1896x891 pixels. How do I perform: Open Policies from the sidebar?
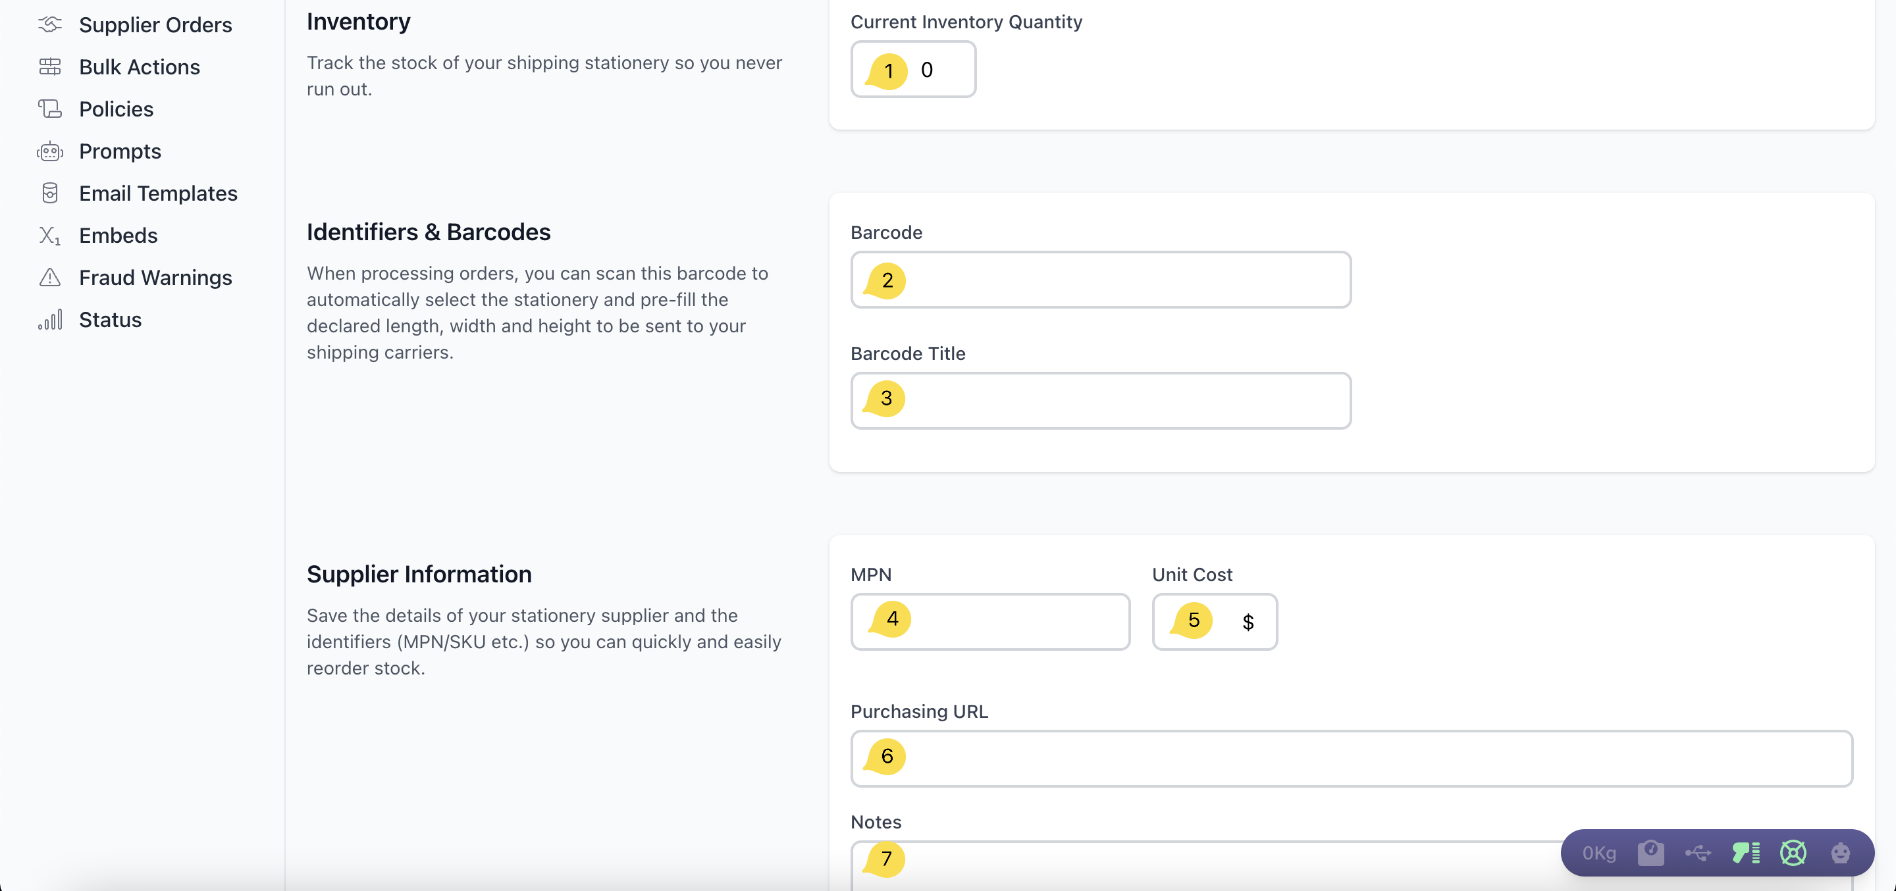click(117, 109)
